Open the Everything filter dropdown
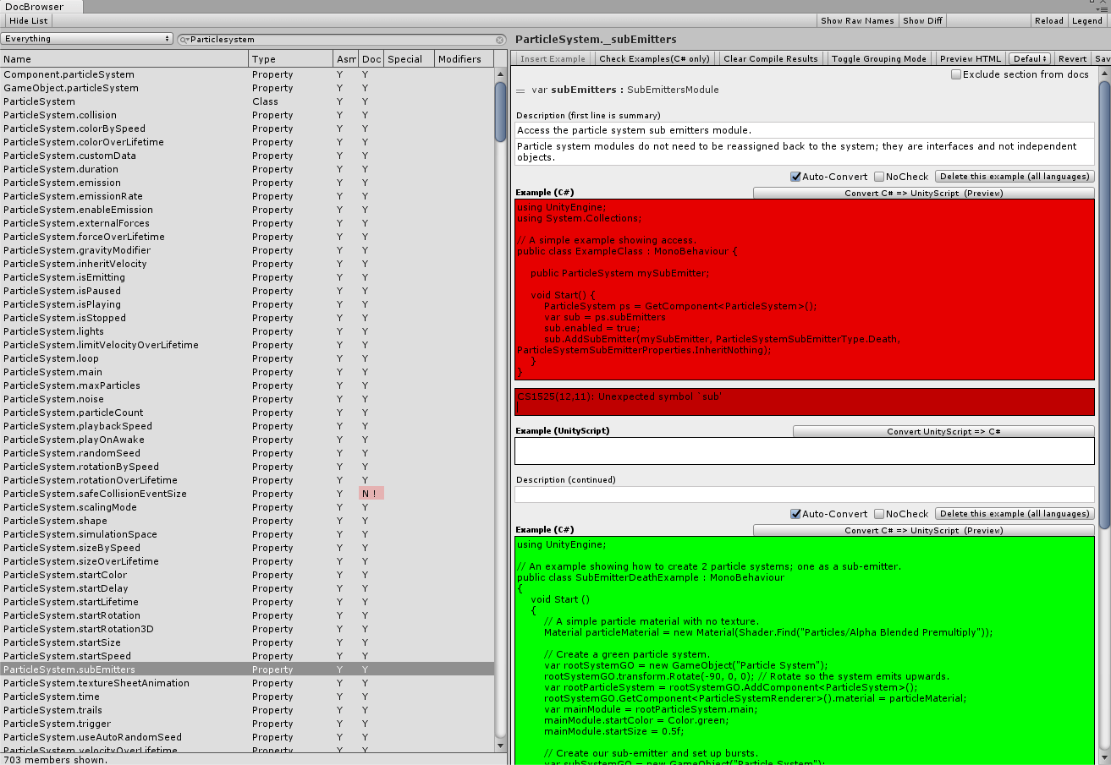 coord(87,39)
